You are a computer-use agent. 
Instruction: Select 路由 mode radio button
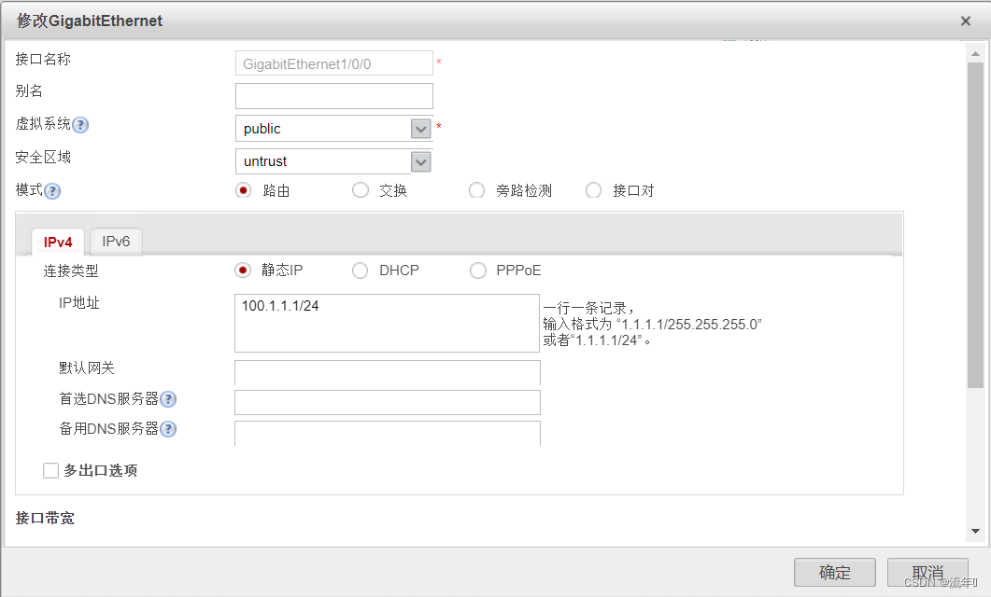tap(244, 190)
